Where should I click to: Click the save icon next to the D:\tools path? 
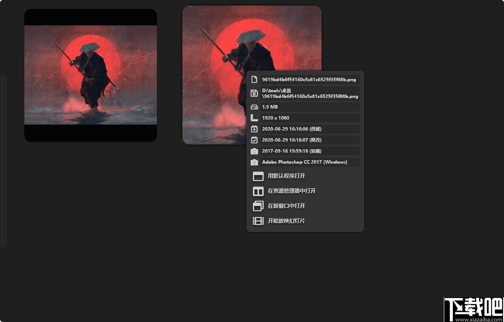pos(254,93)
